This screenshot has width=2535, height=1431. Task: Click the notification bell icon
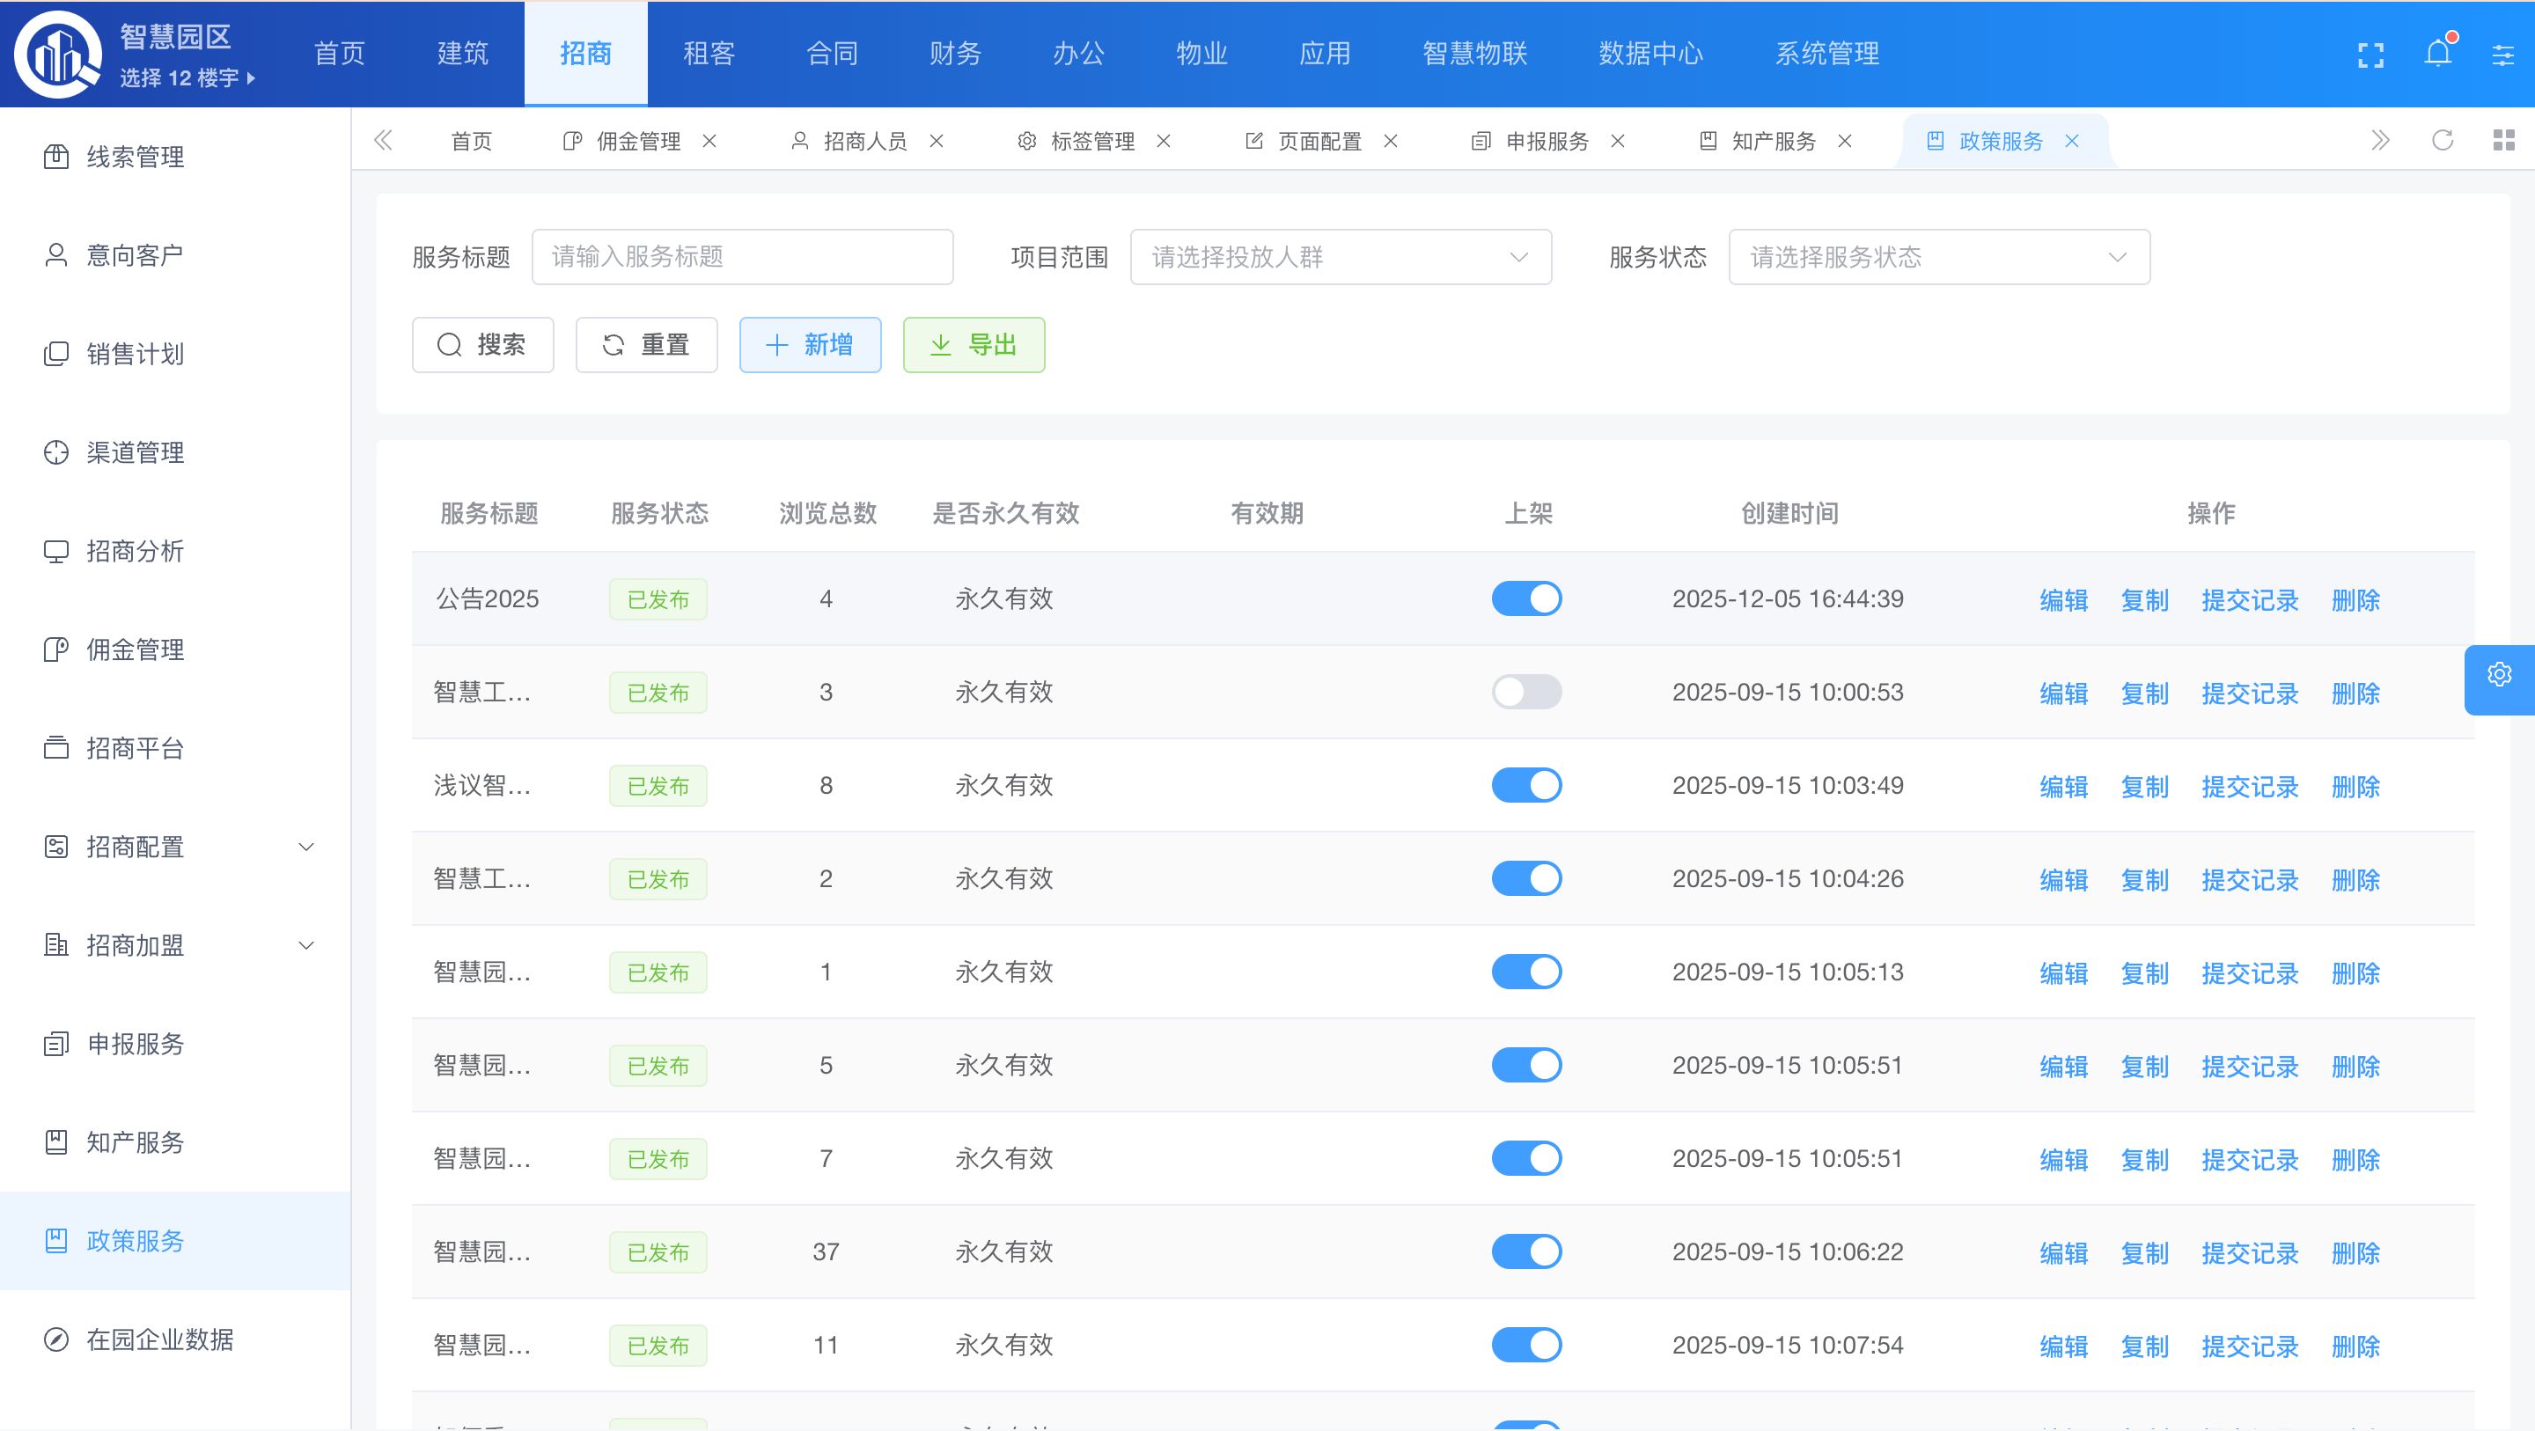(2436, 55)
